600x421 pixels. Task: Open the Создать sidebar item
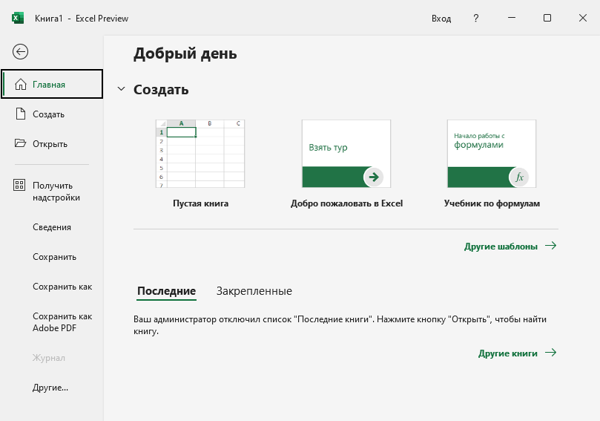tap(52, 114)
